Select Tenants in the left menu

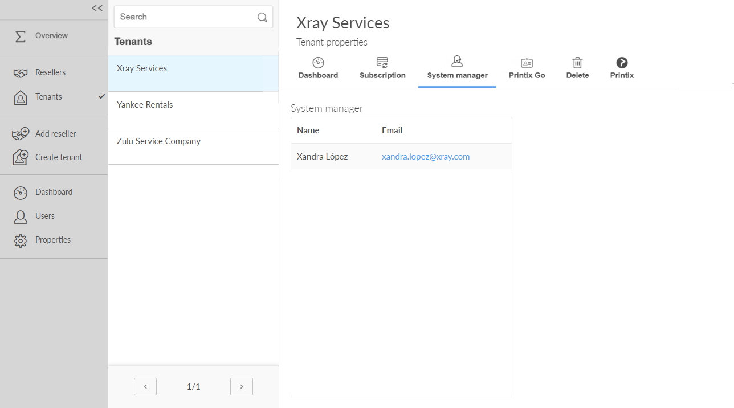[48, 97]
